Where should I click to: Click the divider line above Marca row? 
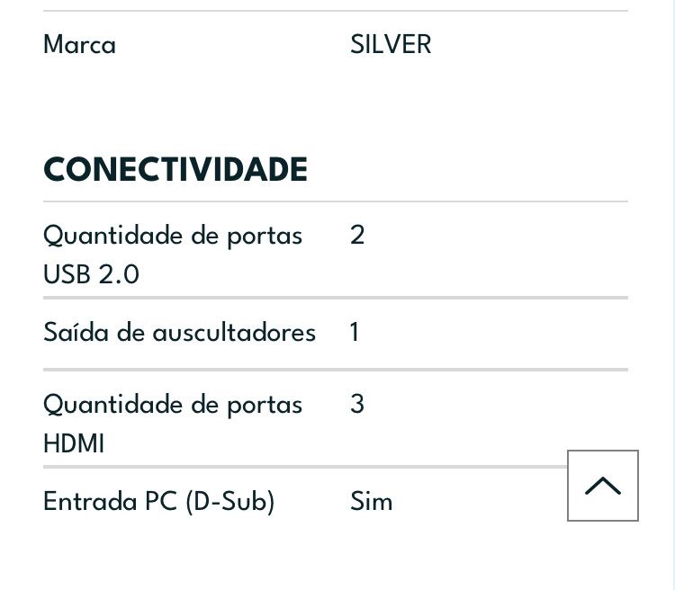[335, 11]
